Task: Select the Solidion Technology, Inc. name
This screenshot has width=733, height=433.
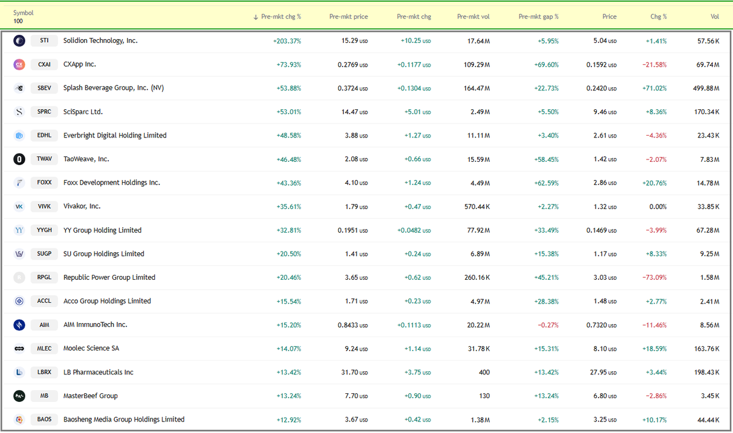Action: coord(101,41)
